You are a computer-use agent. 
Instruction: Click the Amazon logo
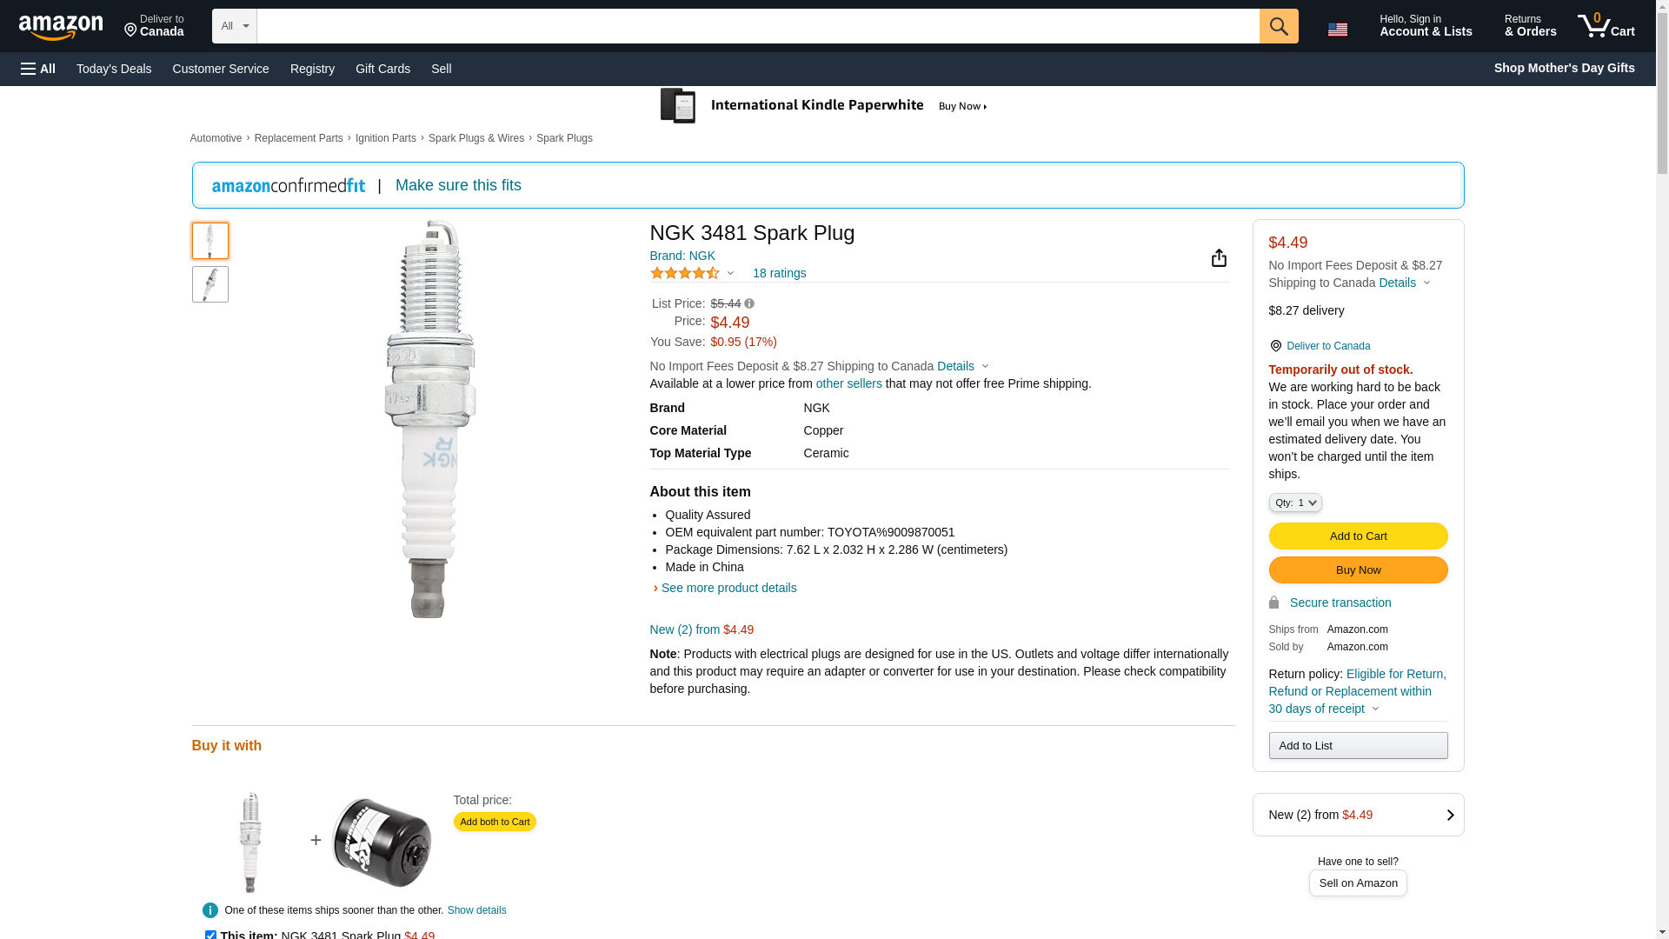[61, 27]
